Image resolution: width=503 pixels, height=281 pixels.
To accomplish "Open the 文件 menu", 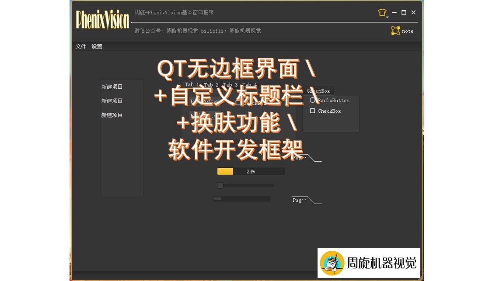I will click(x=80, y=46).
